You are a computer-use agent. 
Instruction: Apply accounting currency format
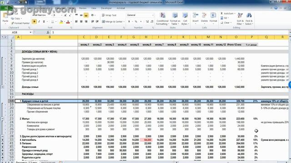(129, 22)
